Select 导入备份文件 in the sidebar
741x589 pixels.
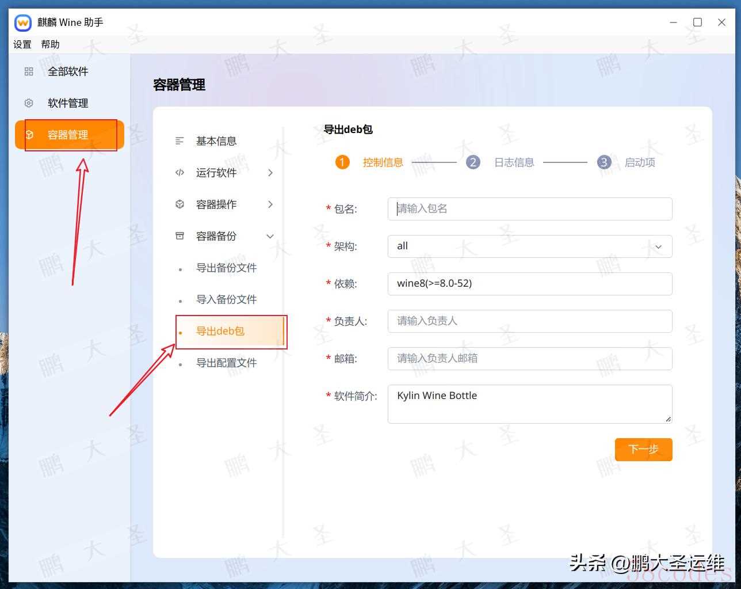(x=226, y=299)
